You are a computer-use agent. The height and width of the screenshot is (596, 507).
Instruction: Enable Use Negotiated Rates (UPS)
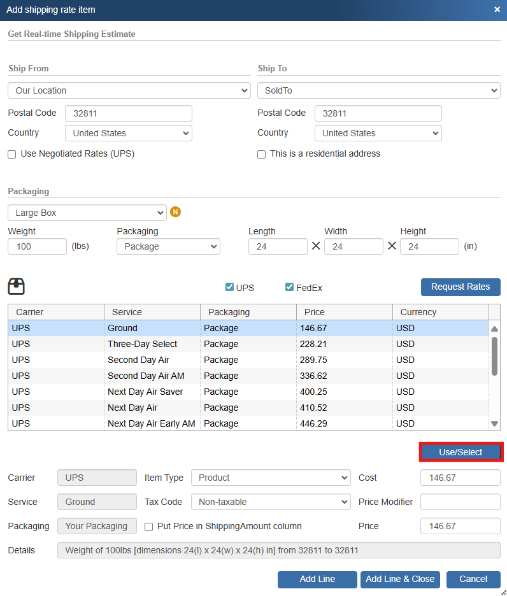click(12, 154)
